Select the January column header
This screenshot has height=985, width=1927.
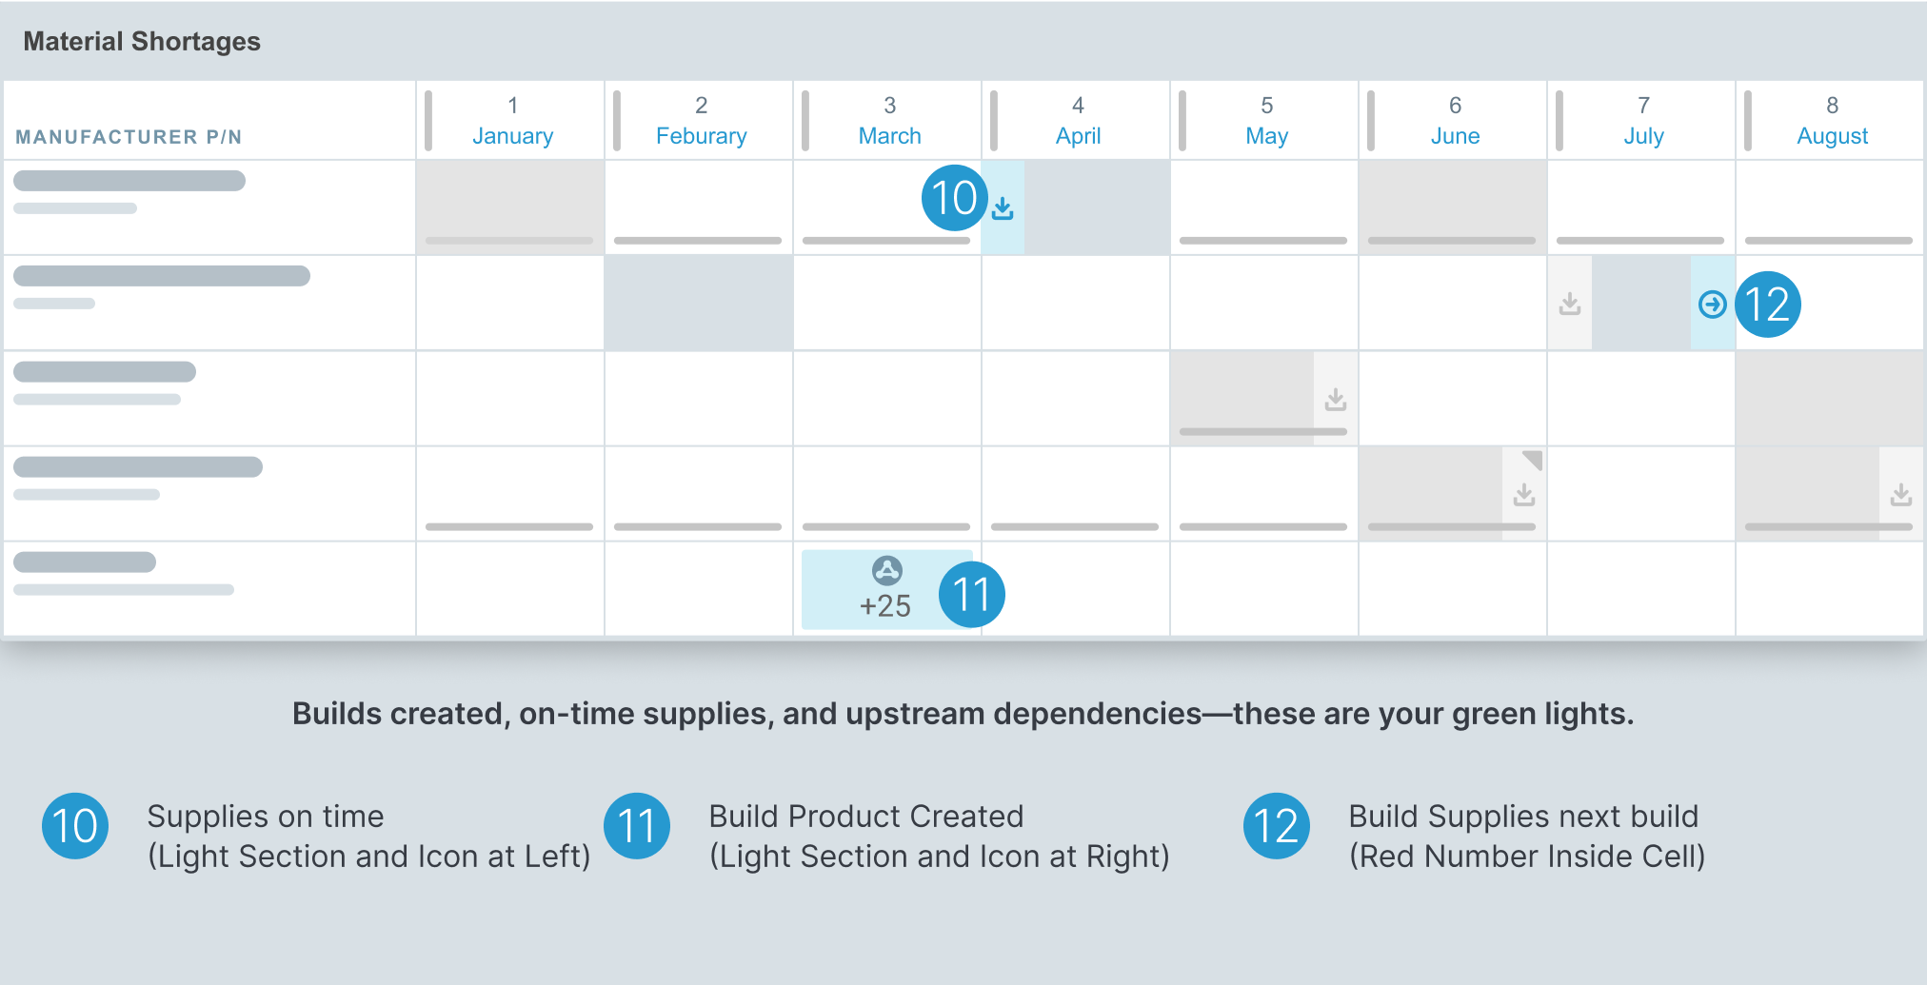[x=512, y=121]
